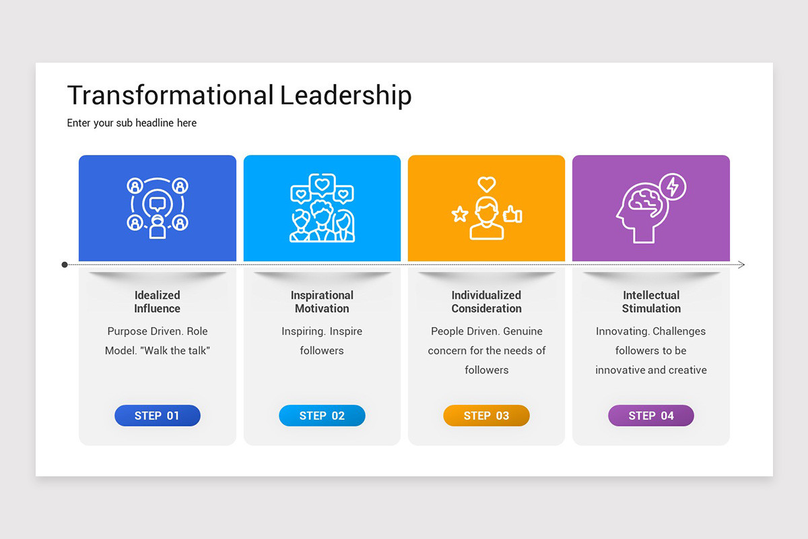The height and width of the screenshot is (539, 808).
Task: Click the STEP 02 button
Action: click(x=322, y=416)
